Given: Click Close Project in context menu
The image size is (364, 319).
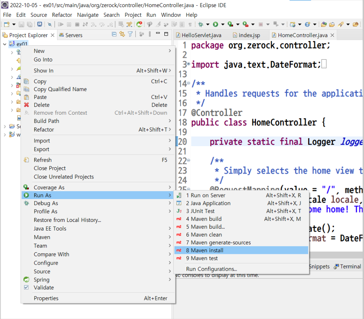Looking at the screenshot, I should 98,168.
